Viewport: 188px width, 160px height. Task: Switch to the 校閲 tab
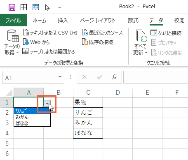click(179, 21)
